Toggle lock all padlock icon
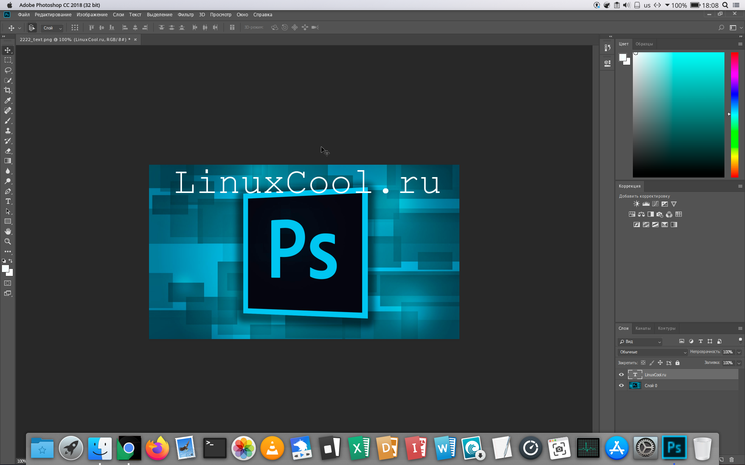745x465 pixels. click(x=677, y=363)
